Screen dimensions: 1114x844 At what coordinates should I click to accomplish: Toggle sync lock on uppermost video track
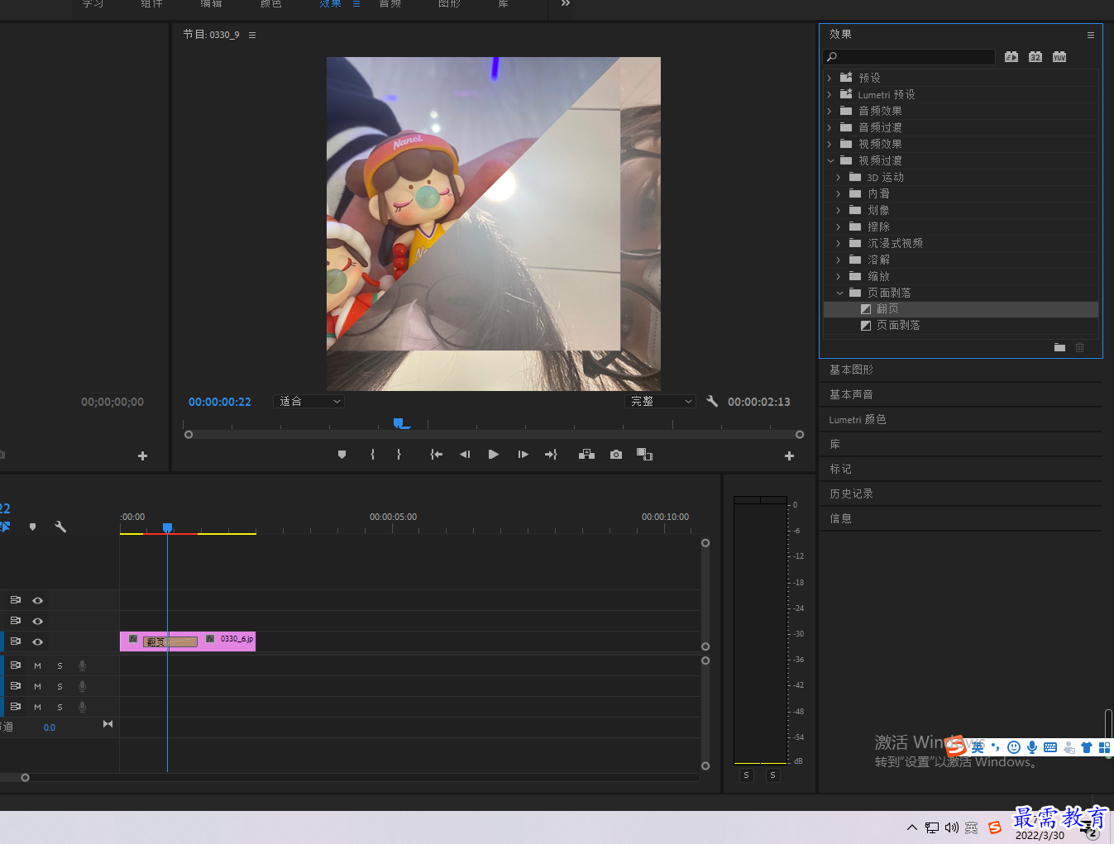(15, 600)
